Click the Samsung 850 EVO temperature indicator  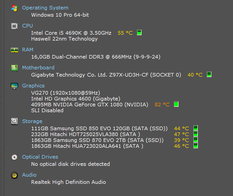[x=196, y=128]
